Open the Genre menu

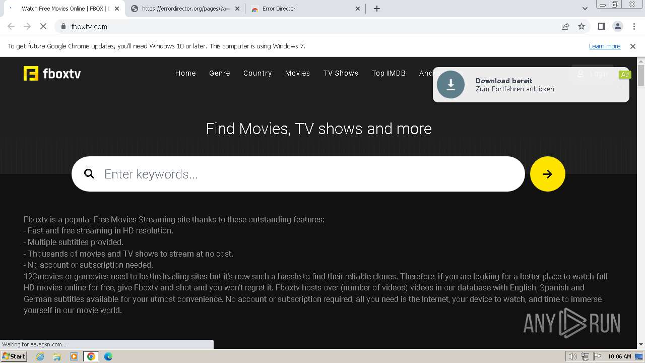220,73
